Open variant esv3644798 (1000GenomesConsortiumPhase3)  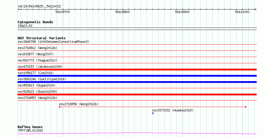54,42
